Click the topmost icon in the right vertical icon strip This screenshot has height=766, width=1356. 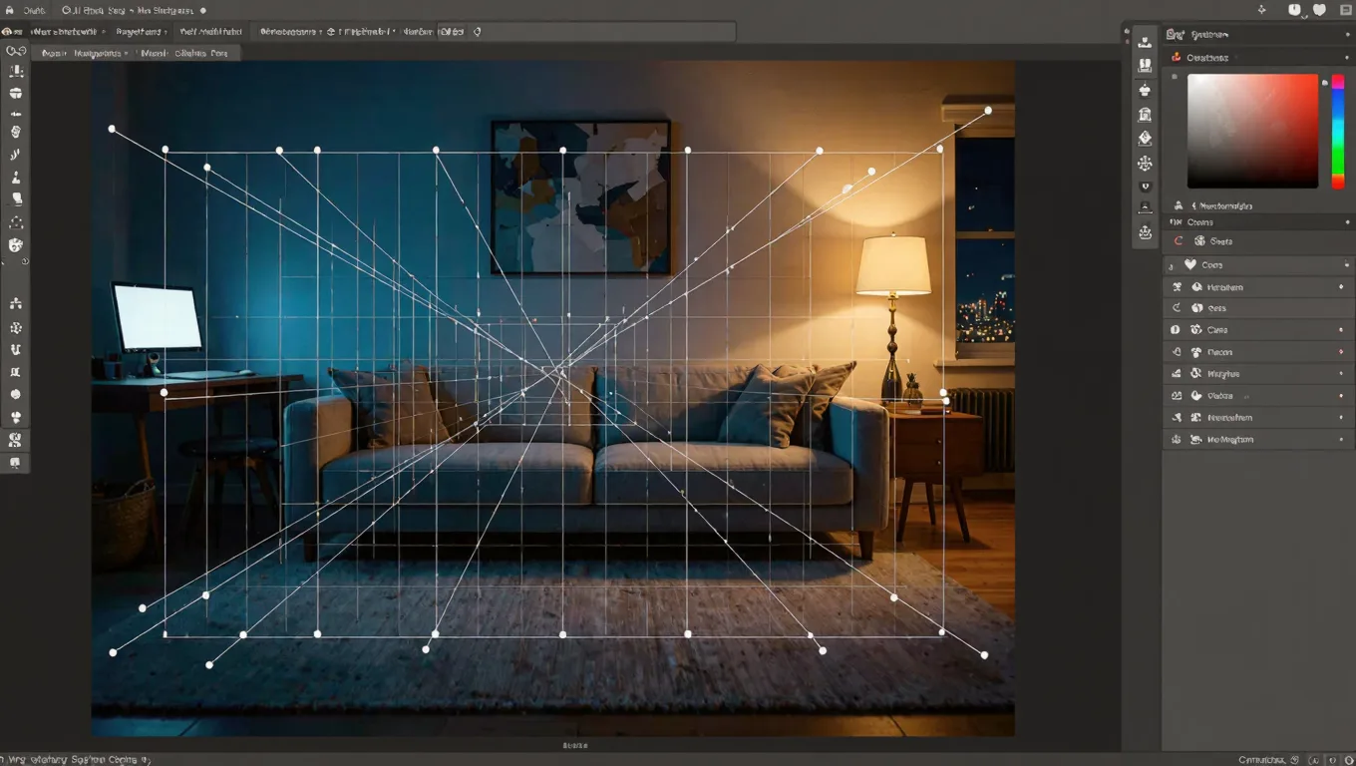coord(1145,41)
